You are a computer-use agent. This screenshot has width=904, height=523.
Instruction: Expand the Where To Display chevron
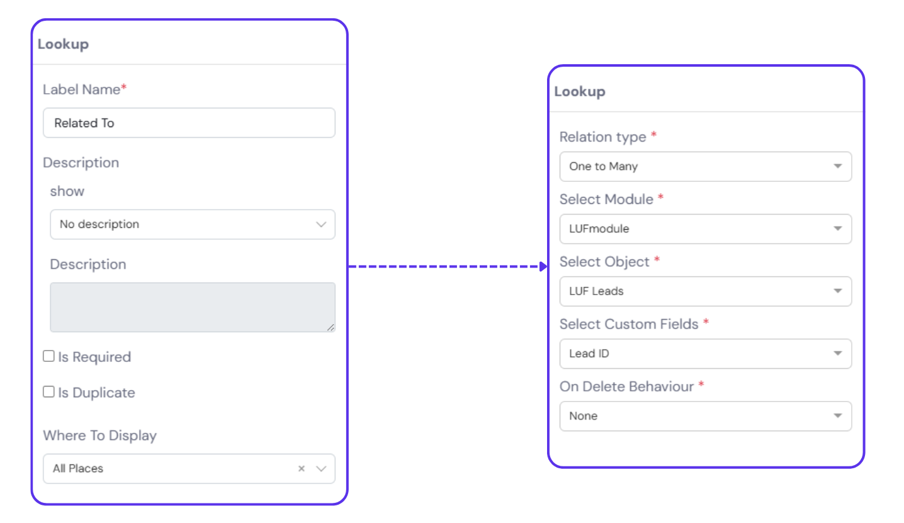[321, 469]
